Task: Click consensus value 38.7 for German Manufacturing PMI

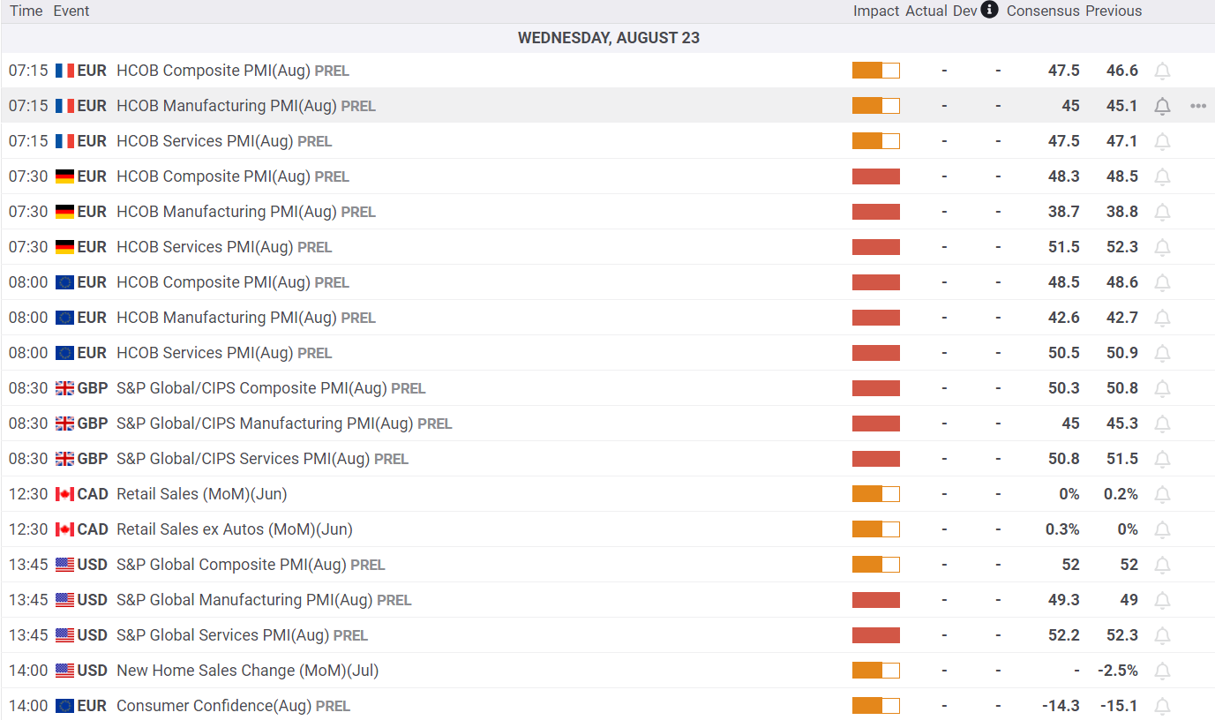Action: coord(1063,212)
